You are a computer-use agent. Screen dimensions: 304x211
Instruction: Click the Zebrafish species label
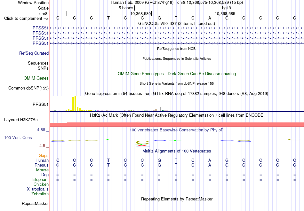tap(40, 194)
